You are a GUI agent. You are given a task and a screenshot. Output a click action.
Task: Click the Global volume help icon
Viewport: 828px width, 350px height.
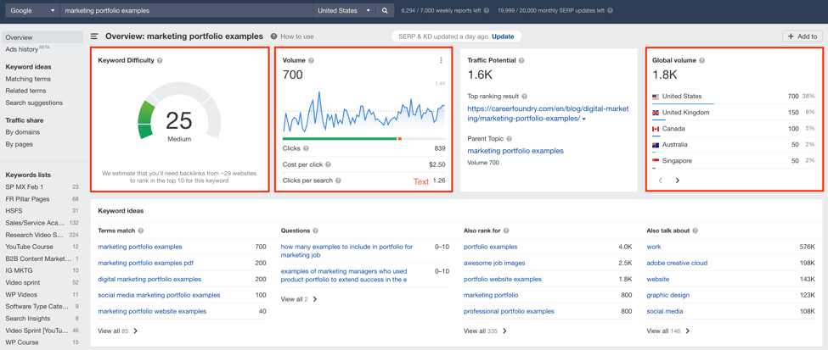pyautogui.click(x=701, y=61)
